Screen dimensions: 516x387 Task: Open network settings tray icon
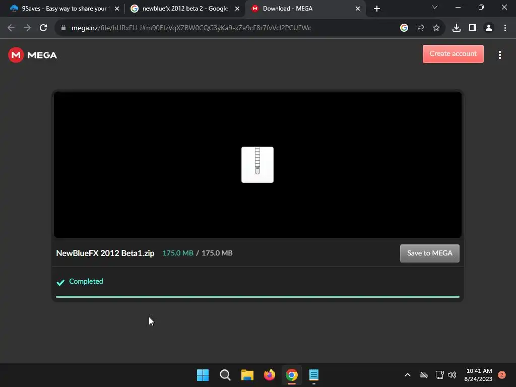tap(439, 375)
